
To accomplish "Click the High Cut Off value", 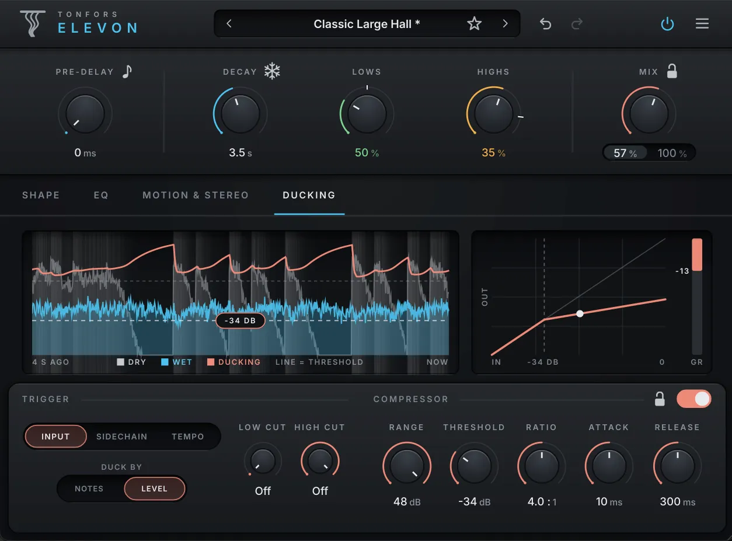I will coord(320,491).
